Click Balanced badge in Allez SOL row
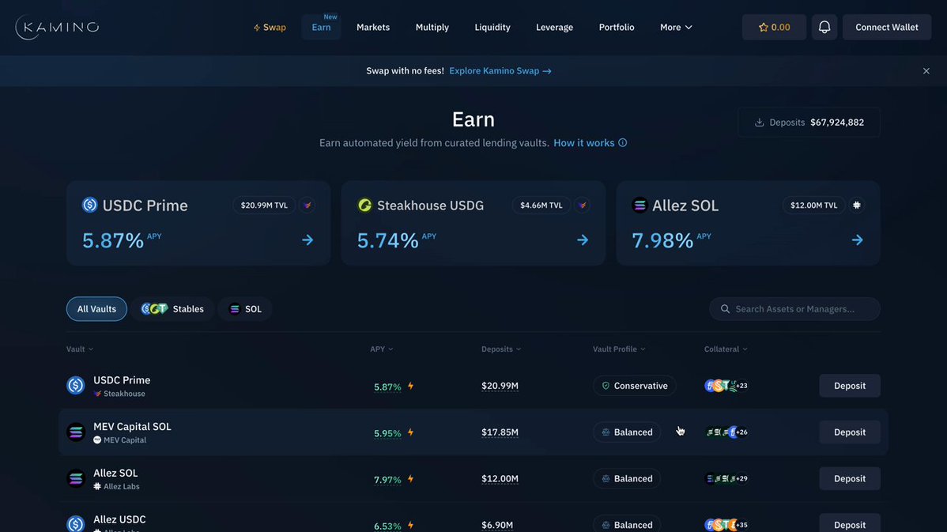This screenshot has width=947, height=532. coord(627,478)
